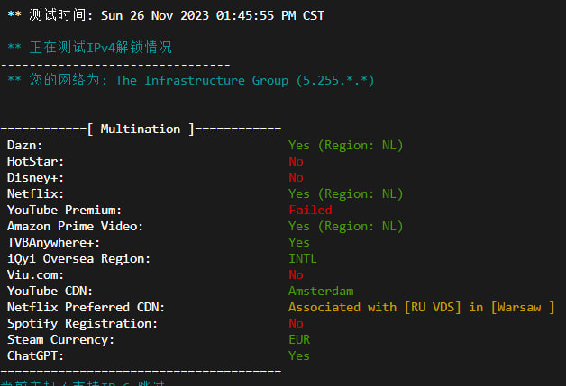Click the Netflix result 'Yes (Region: NL)'

[345, 193]
